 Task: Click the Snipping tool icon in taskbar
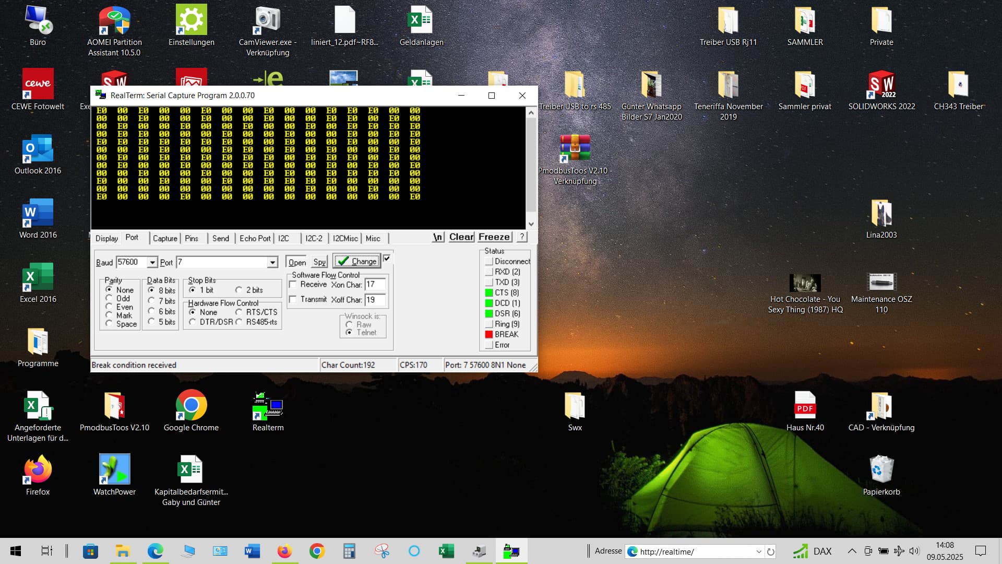click(381, 551)
